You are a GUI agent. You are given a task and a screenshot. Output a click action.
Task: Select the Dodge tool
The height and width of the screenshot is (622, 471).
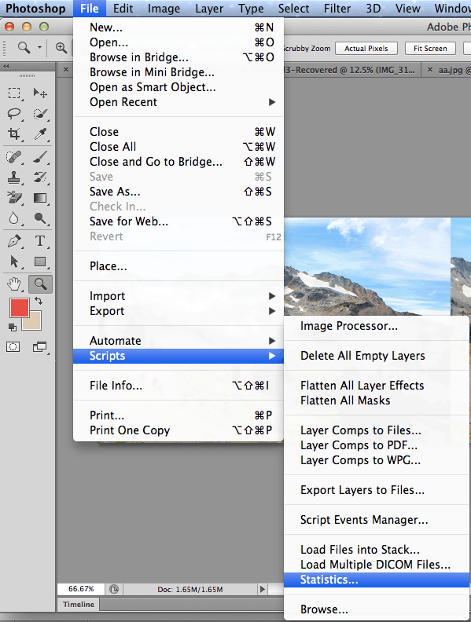pyautogui.click(x=40, y=218)
